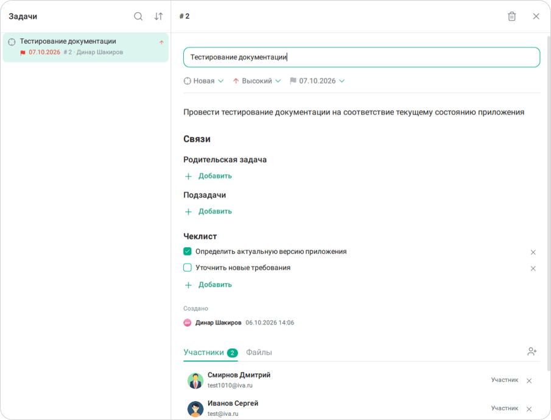
Task: Switch to the Файлы tab
Action: [x=259, y=352]
